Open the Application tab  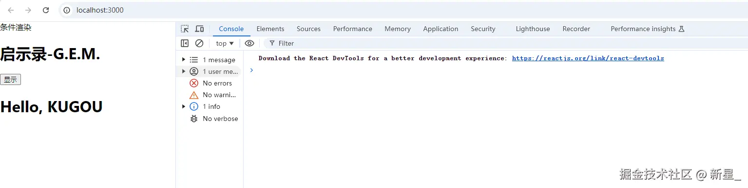[x=441, y=29]
